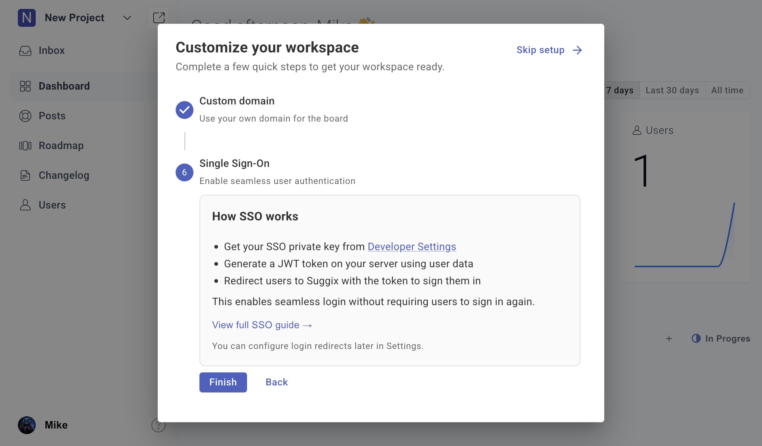
Task: Click the Inbox tray icon
Action: [25, 51]
